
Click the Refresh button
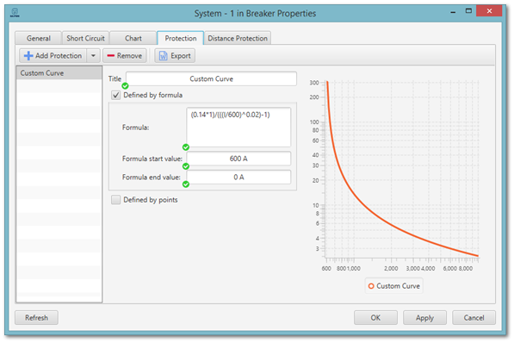[36, 318]
